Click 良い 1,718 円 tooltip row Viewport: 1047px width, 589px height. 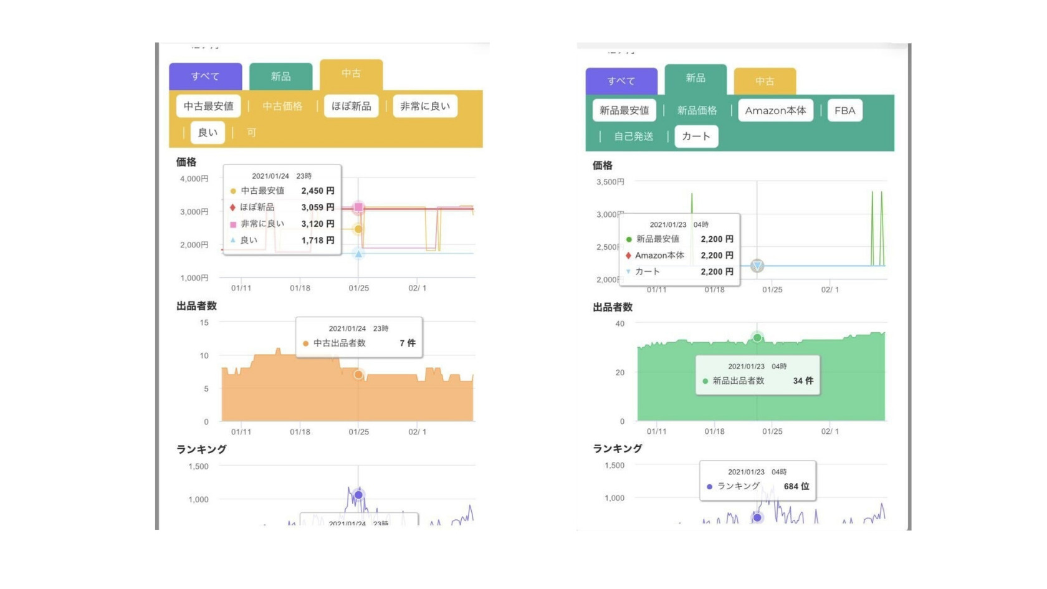pyautogui.click(x=282, y=240)
